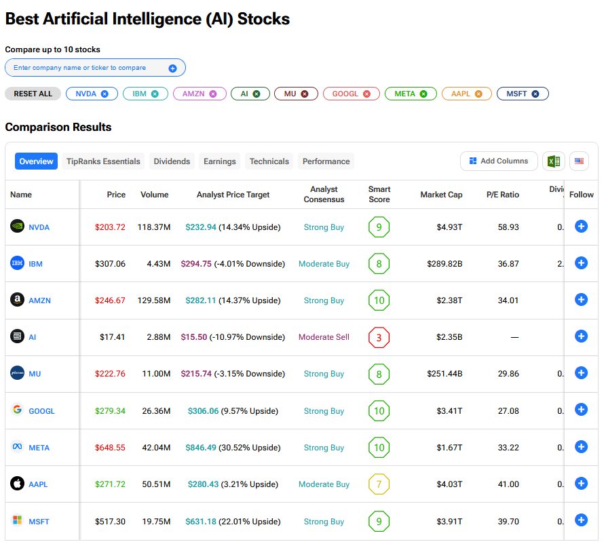Follow AMZN using the plus button

pos(581,300)
